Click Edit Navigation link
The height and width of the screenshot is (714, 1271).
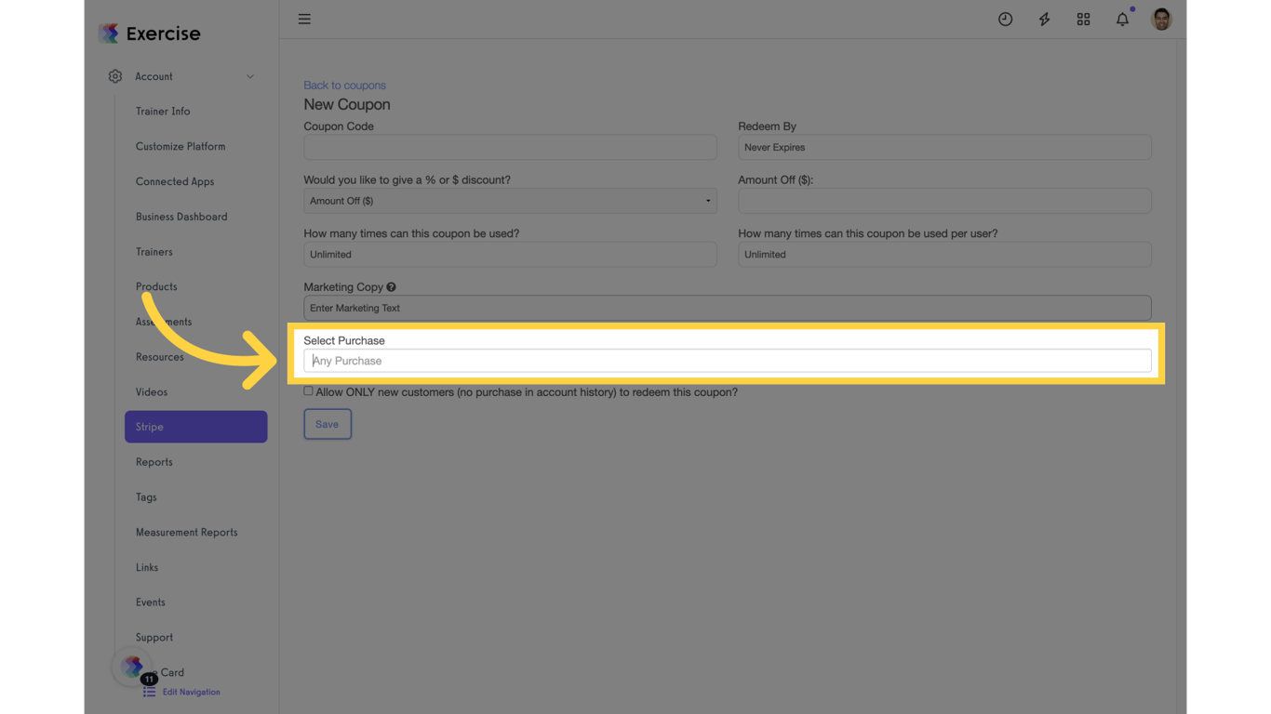point(192,693)
